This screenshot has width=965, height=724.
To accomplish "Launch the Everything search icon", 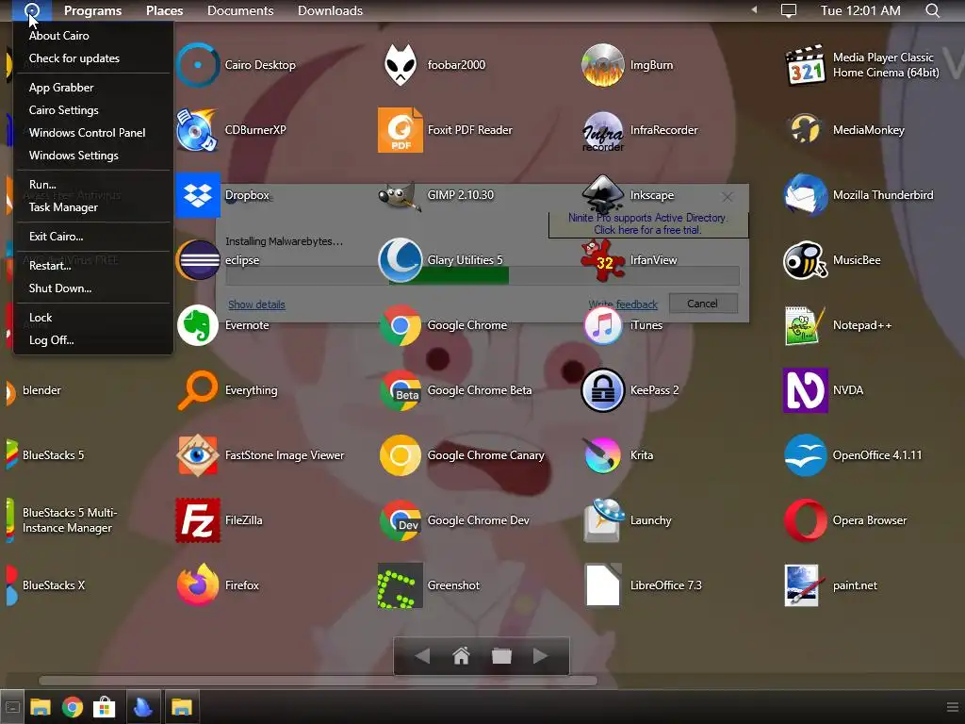I will coord(198,390).
